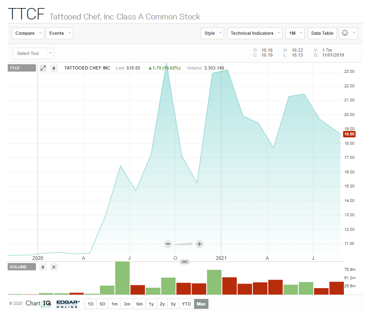Image resolution: width=371 pixels, height=316 pixels.
Task: Click the 2020 date axis label
Action: click(38, 258)
